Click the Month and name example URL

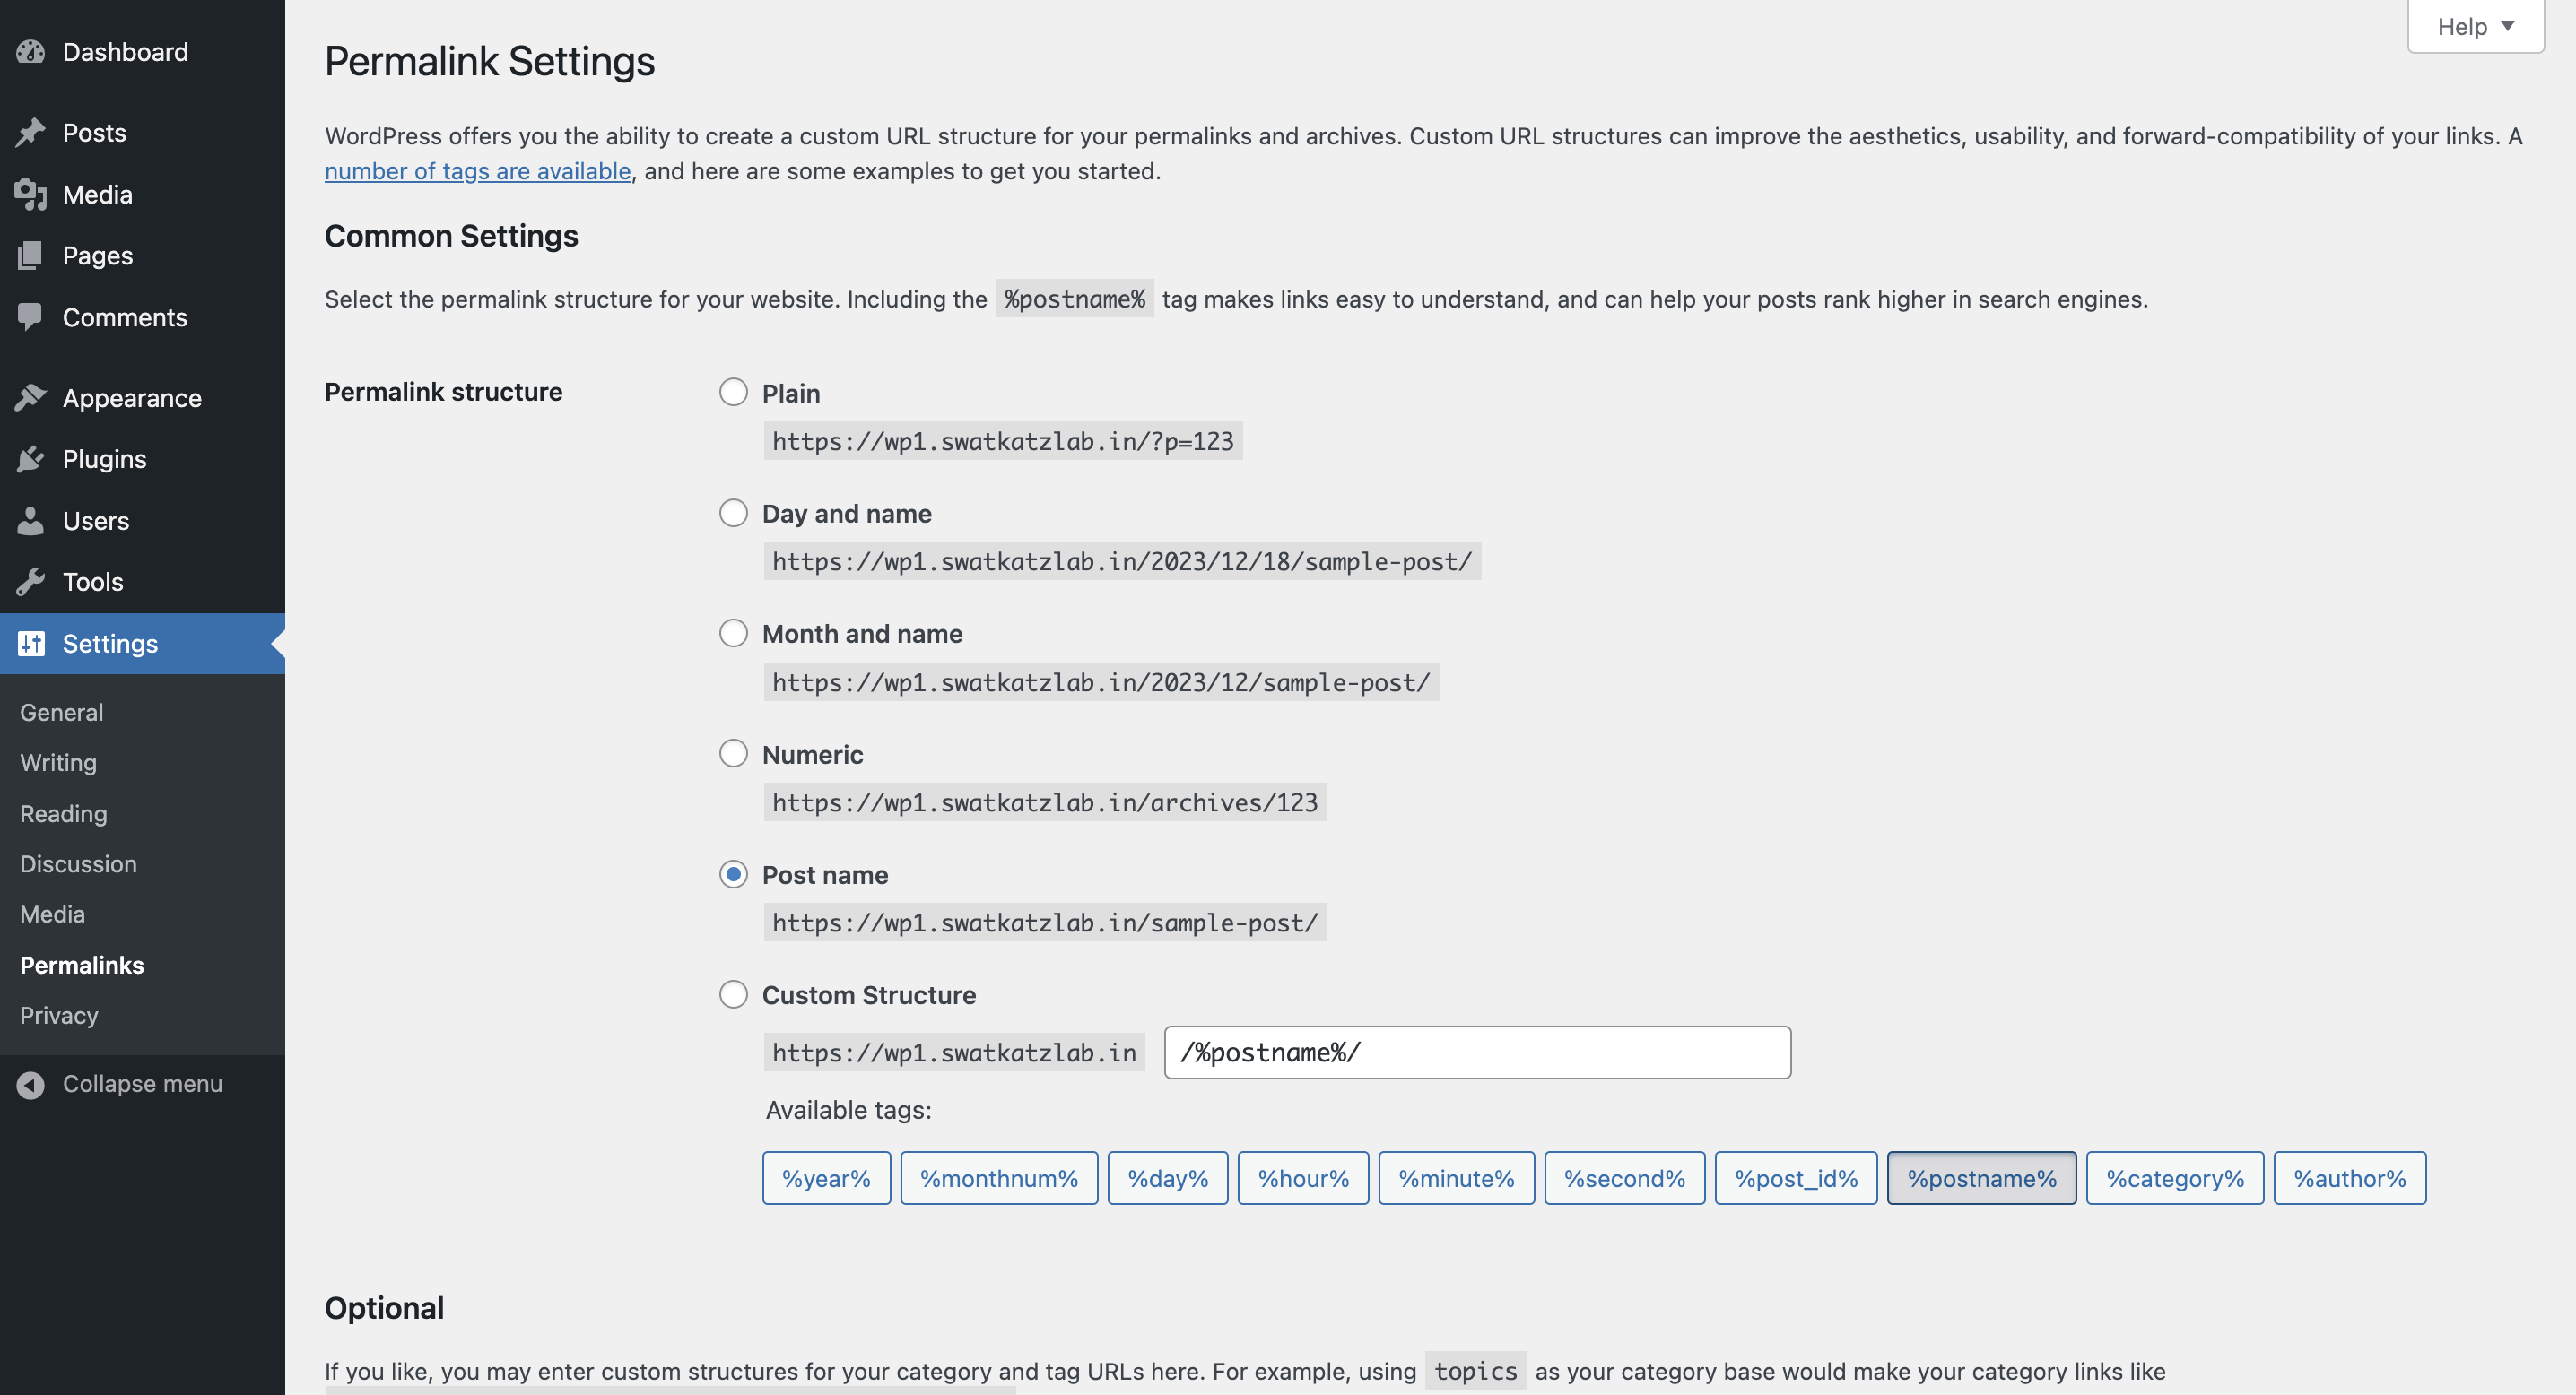coord(1101,681)
